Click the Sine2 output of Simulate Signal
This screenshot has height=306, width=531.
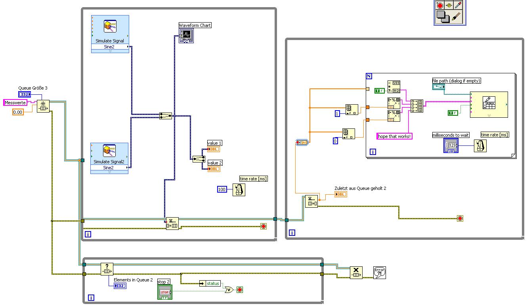[110, 47]
